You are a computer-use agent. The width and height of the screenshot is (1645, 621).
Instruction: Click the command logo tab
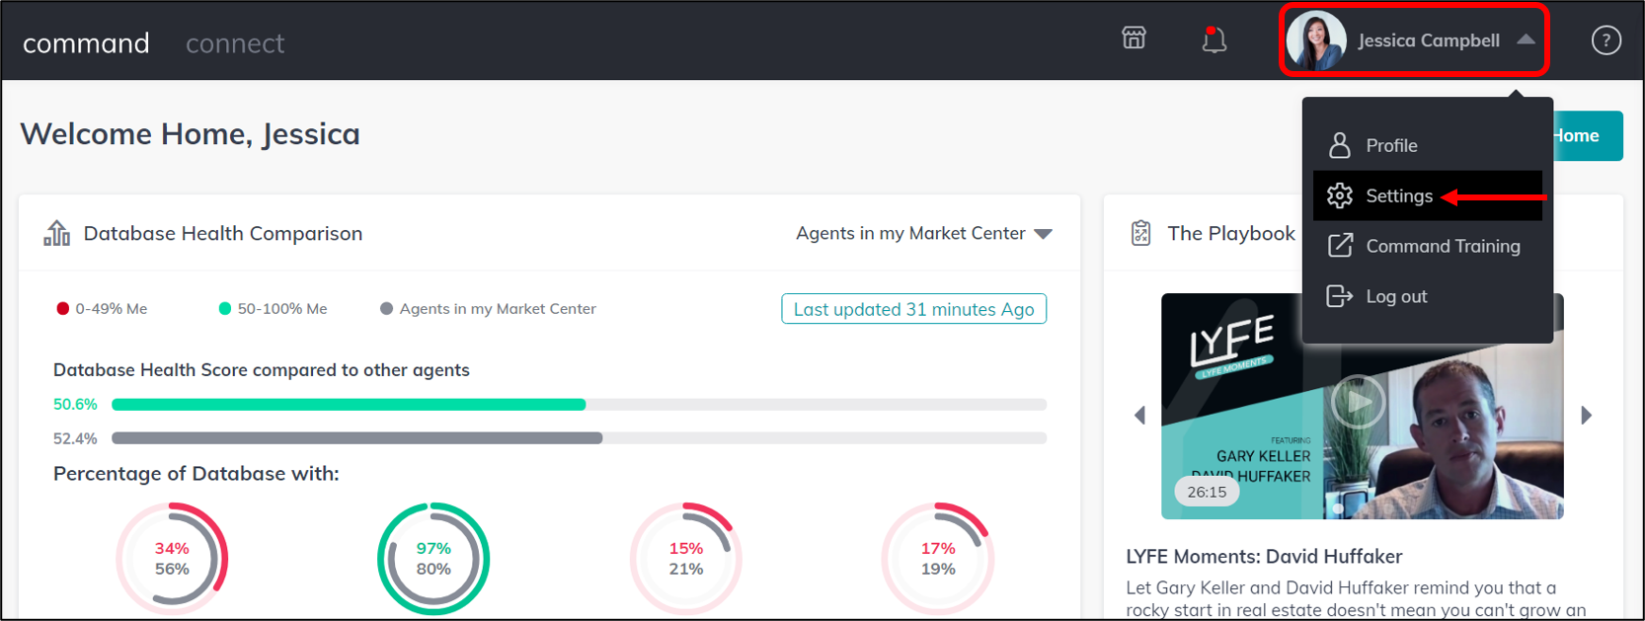pos(86,43)
